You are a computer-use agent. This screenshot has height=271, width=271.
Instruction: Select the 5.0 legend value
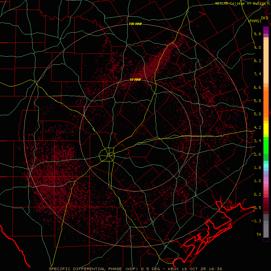click(x=257, y=114)
